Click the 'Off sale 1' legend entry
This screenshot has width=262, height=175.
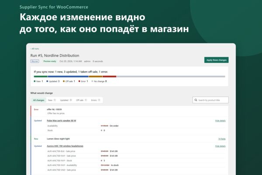[x=69, y=81]
